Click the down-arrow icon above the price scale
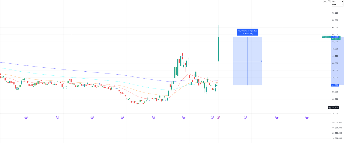344x143 pixels. point(325,1)
